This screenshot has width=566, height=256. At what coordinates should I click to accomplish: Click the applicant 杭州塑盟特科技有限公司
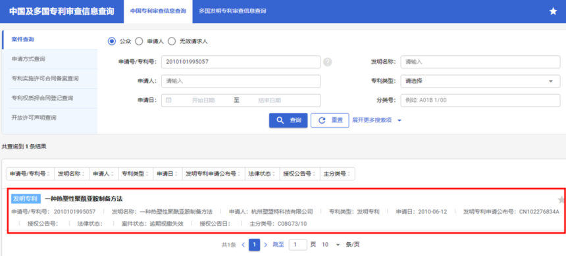pos(282,212)
